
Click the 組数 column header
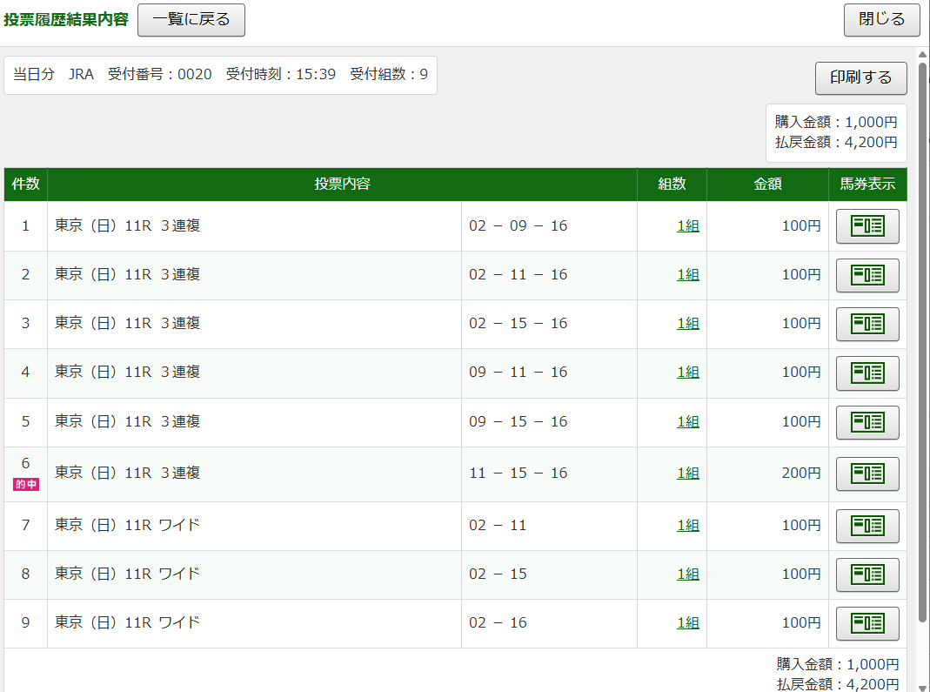[672, 184]
